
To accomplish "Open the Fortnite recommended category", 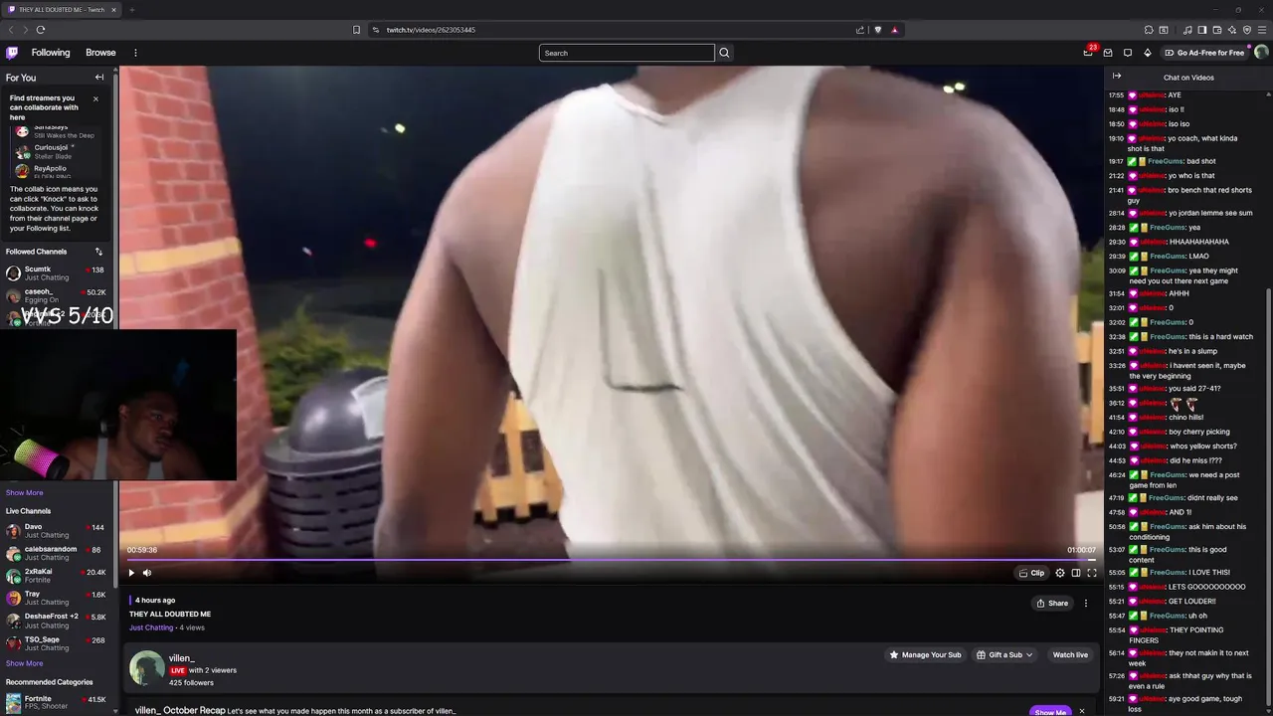I will pyautogui.click(x=57, y=703).
